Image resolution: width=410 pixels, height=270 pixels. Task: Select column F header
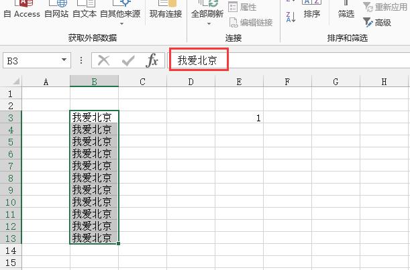287,82
